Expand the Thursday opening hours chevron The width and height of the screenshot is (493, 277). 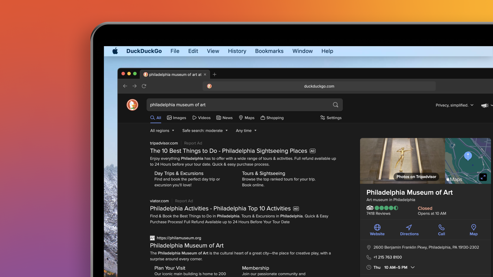point(413,267)
